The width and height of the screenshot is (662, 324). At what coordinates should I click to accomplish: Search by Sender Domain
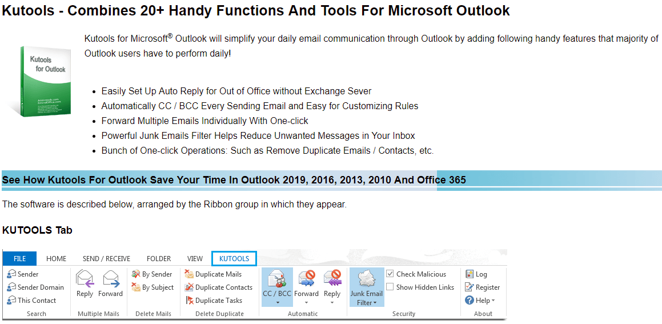(35, 287)
